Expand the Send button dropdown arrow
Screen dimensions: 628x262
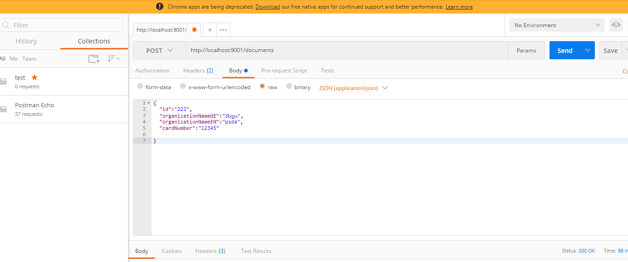[x=588, y=50]
